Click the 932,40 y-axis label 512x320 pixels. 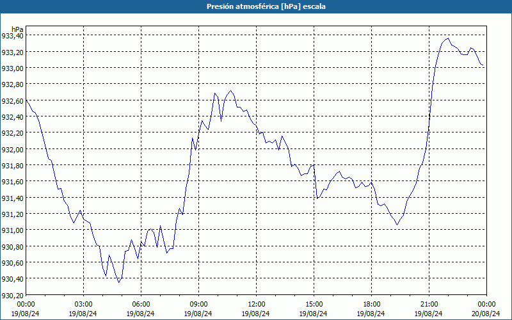12,116
